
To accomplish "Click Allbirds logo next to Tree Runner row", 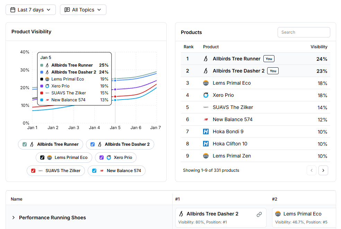I will coord(206,59).
